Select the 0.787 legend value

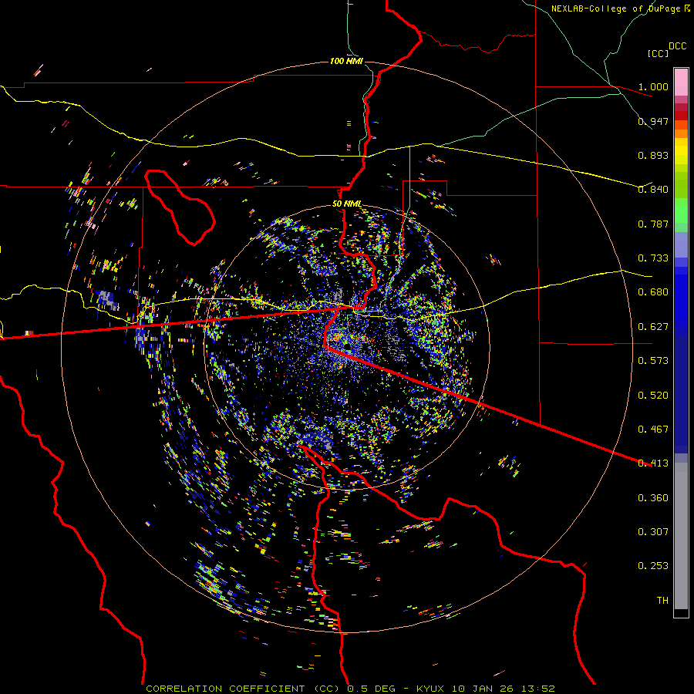(x=653, y=224)
